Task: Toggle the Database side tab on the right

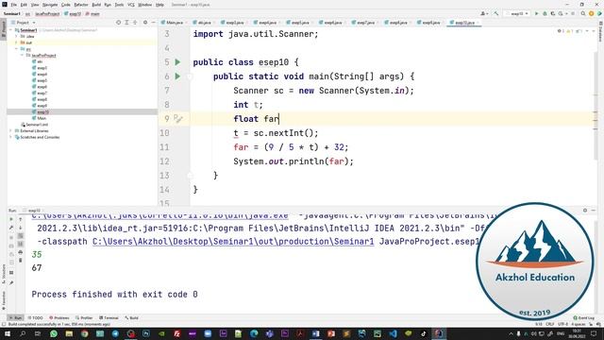Action: coord(600,31)
